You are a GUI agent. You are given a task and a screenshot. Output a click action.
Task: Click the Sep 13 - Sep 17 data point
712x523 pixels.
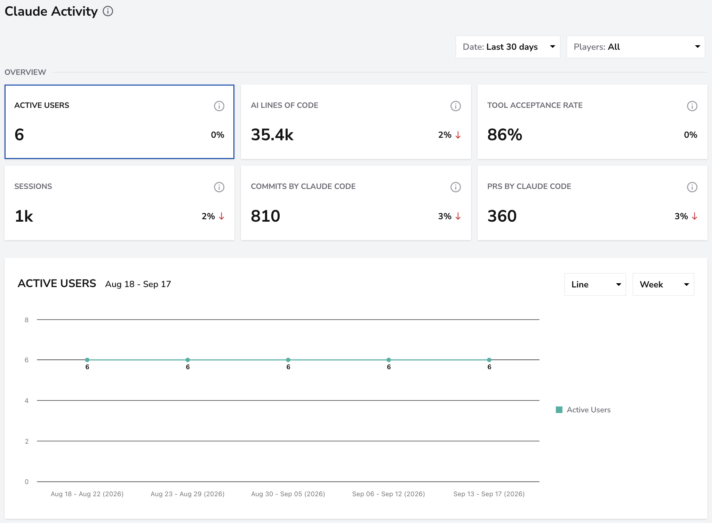point(489,360)
